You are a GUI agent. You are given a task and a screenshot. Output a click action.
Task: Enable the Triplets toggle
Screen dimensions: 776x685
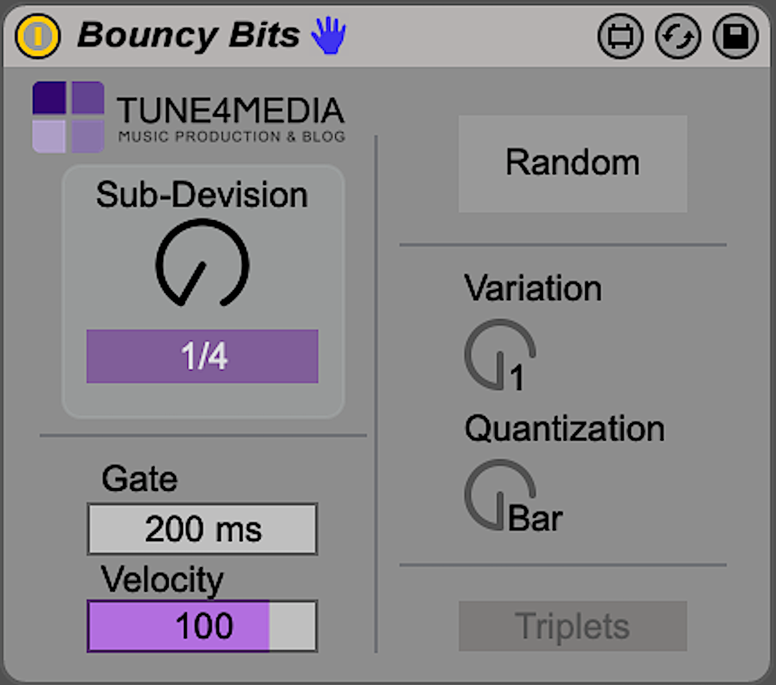572,626
